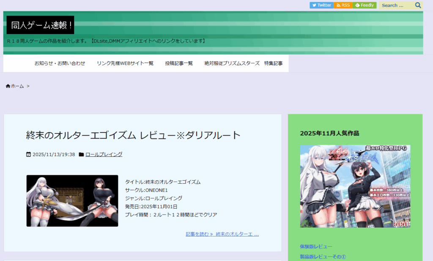Click the magnifying glass search icon
The image size is (433, 261).
click(x=418, y=5)
